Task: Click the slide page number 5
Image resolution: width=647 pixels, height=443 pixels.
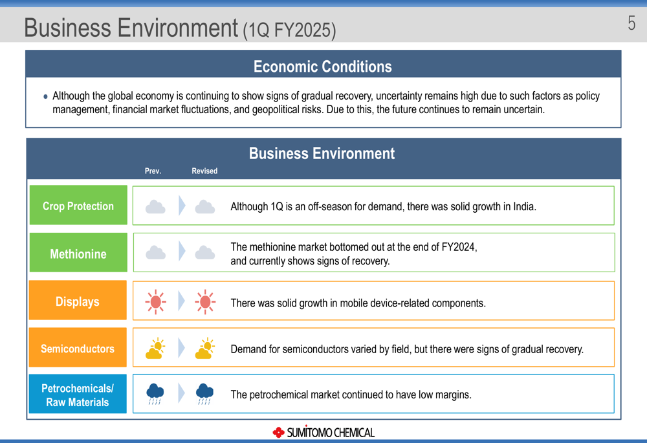Action: point(631,24)
